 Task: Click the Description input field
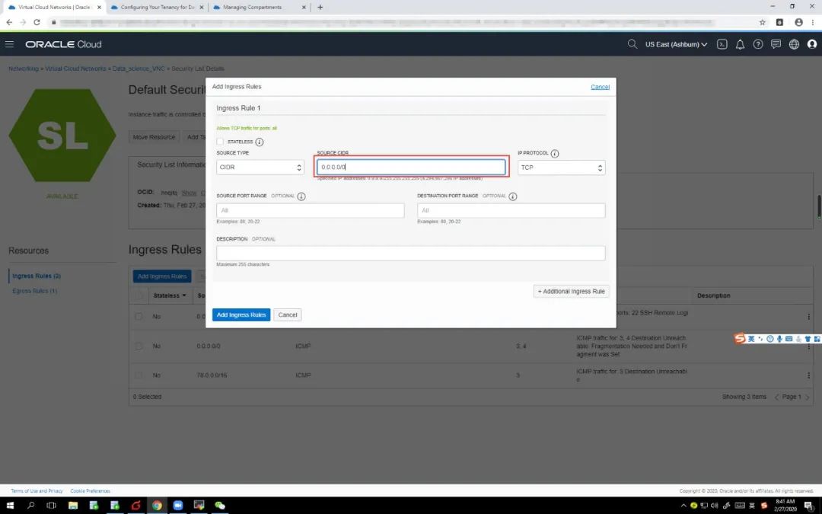[411, 254]
